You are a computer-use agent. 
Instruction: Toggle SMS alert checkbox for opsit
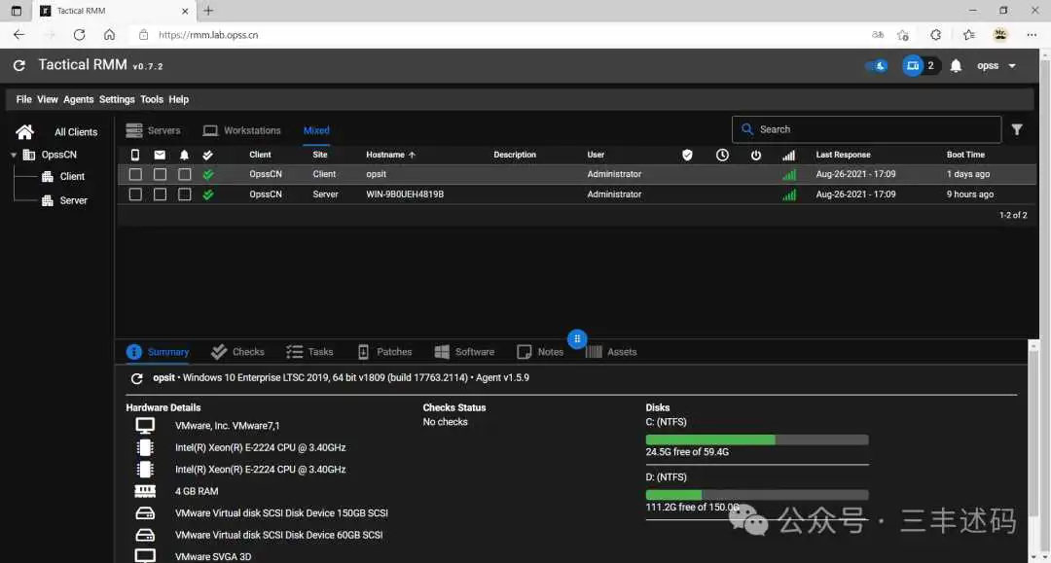pyautogui.click(x=135, y=174)
